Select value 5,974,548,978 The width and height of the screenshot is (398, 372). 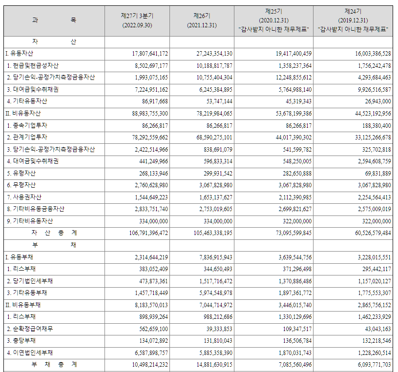click(216, 293)
